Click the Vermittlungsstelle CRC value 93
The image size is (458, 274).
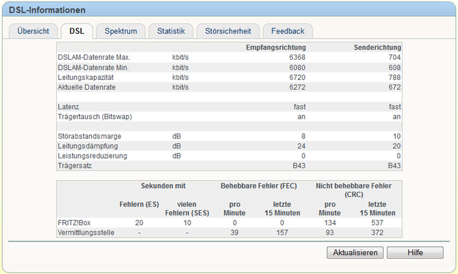(x=330, y=233)
